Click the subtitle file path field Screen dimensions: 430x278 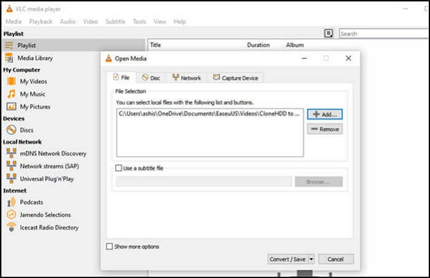pos(204,181)
